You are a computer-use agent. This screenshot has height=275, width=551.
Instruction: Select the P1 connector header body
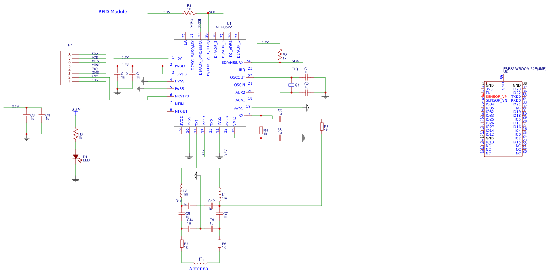point(66,68)
